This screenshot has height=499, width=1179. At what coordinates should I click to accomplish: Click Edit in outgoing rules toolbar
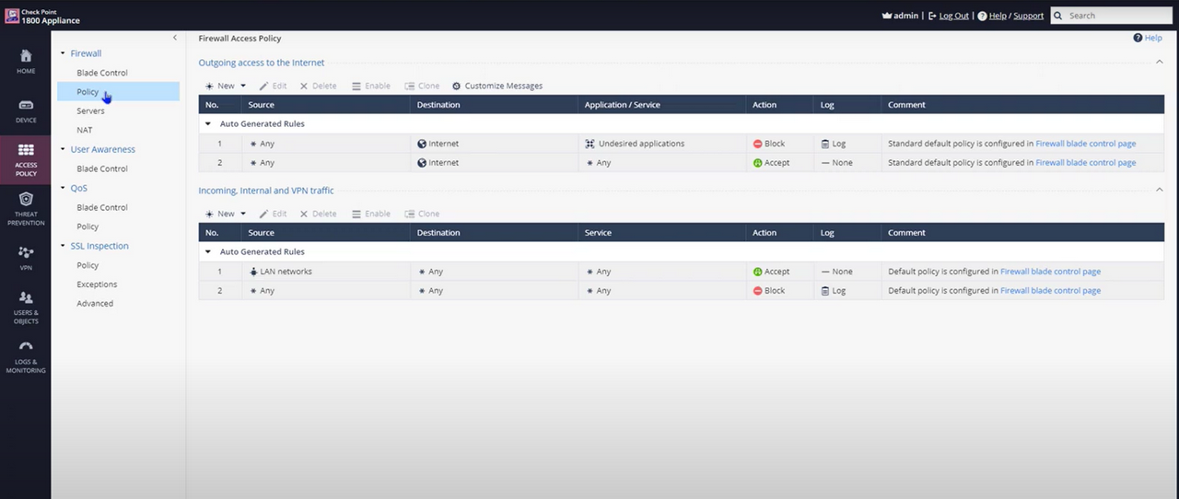click(273, 86)
